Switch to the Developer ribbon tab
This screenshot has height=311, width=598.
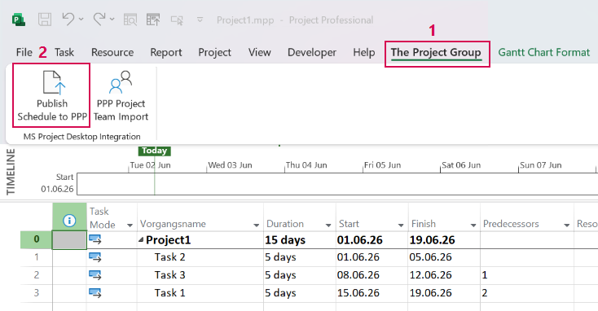click(x=312, y=52)
